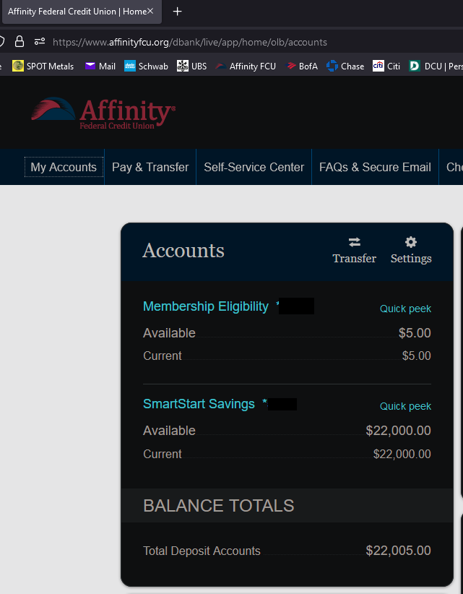Open the Mail bookmark

click(x=100, y=66)
